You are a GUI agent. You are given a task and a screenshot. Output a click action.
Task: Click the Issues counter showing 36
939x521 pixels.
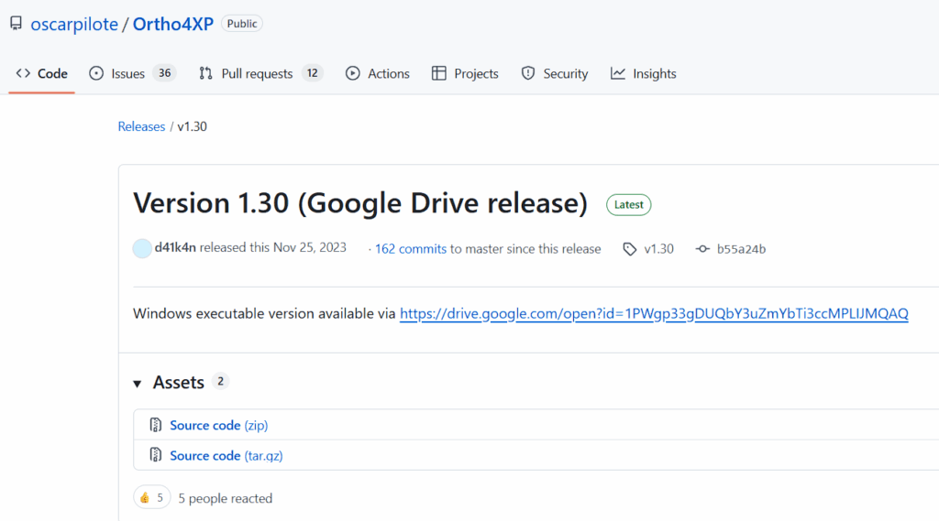click(164, 73)
